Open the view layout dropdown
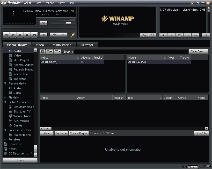The height and width of the screenshot is (169, 212). coord(49,52)
